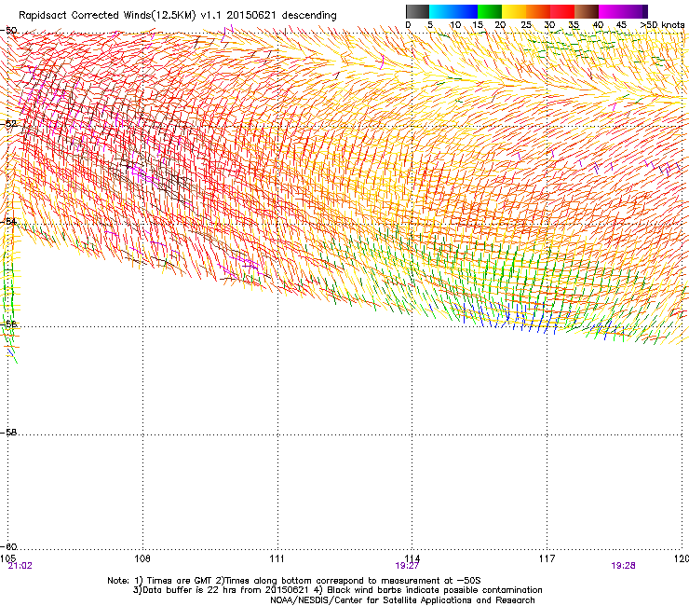
Task: Click the -54 latitude axis label
Action: pyautogui.click(x=8, y=221)
